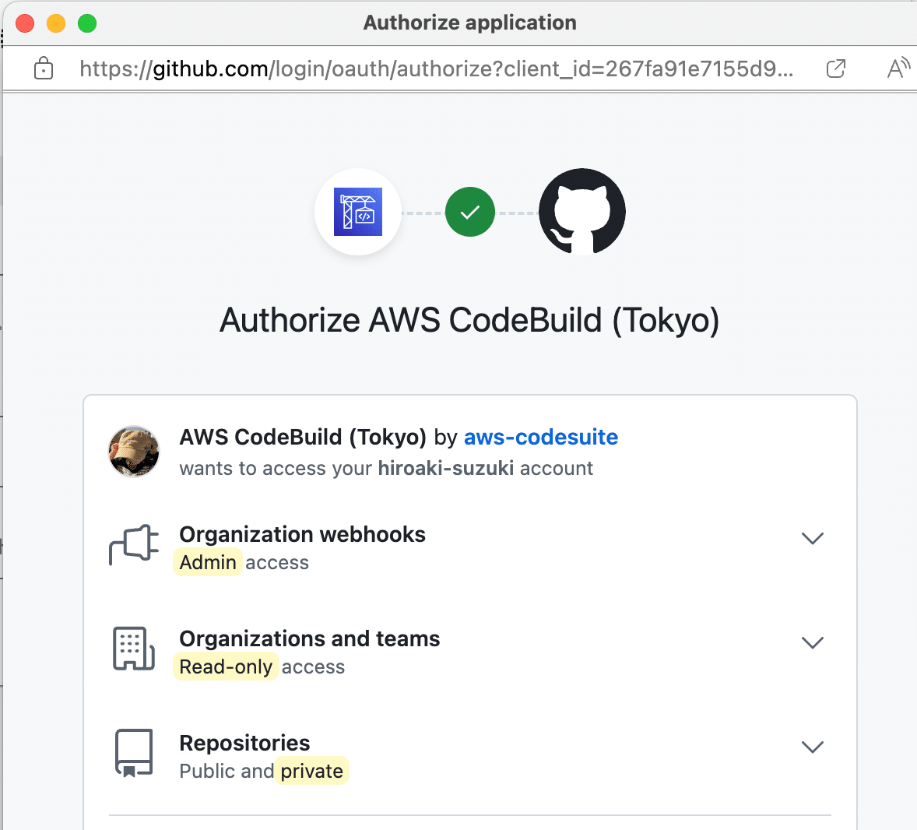Click the padlock icon in the address bar
Image resolution: width=917 pixels, height=830 pixels.
[x=44, y=69]
